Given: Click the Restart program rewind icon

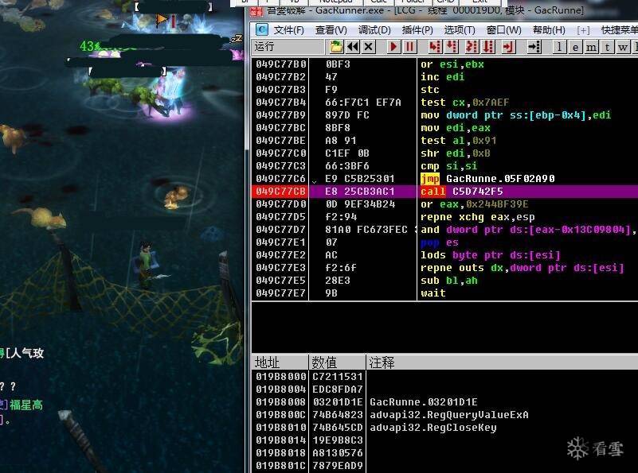Looking at the screenshot, I should (x=353, y=47).
